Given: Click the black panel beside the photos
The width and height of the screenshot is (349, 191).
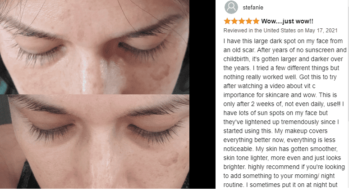Looking at the screenshot, I should 202,94.
